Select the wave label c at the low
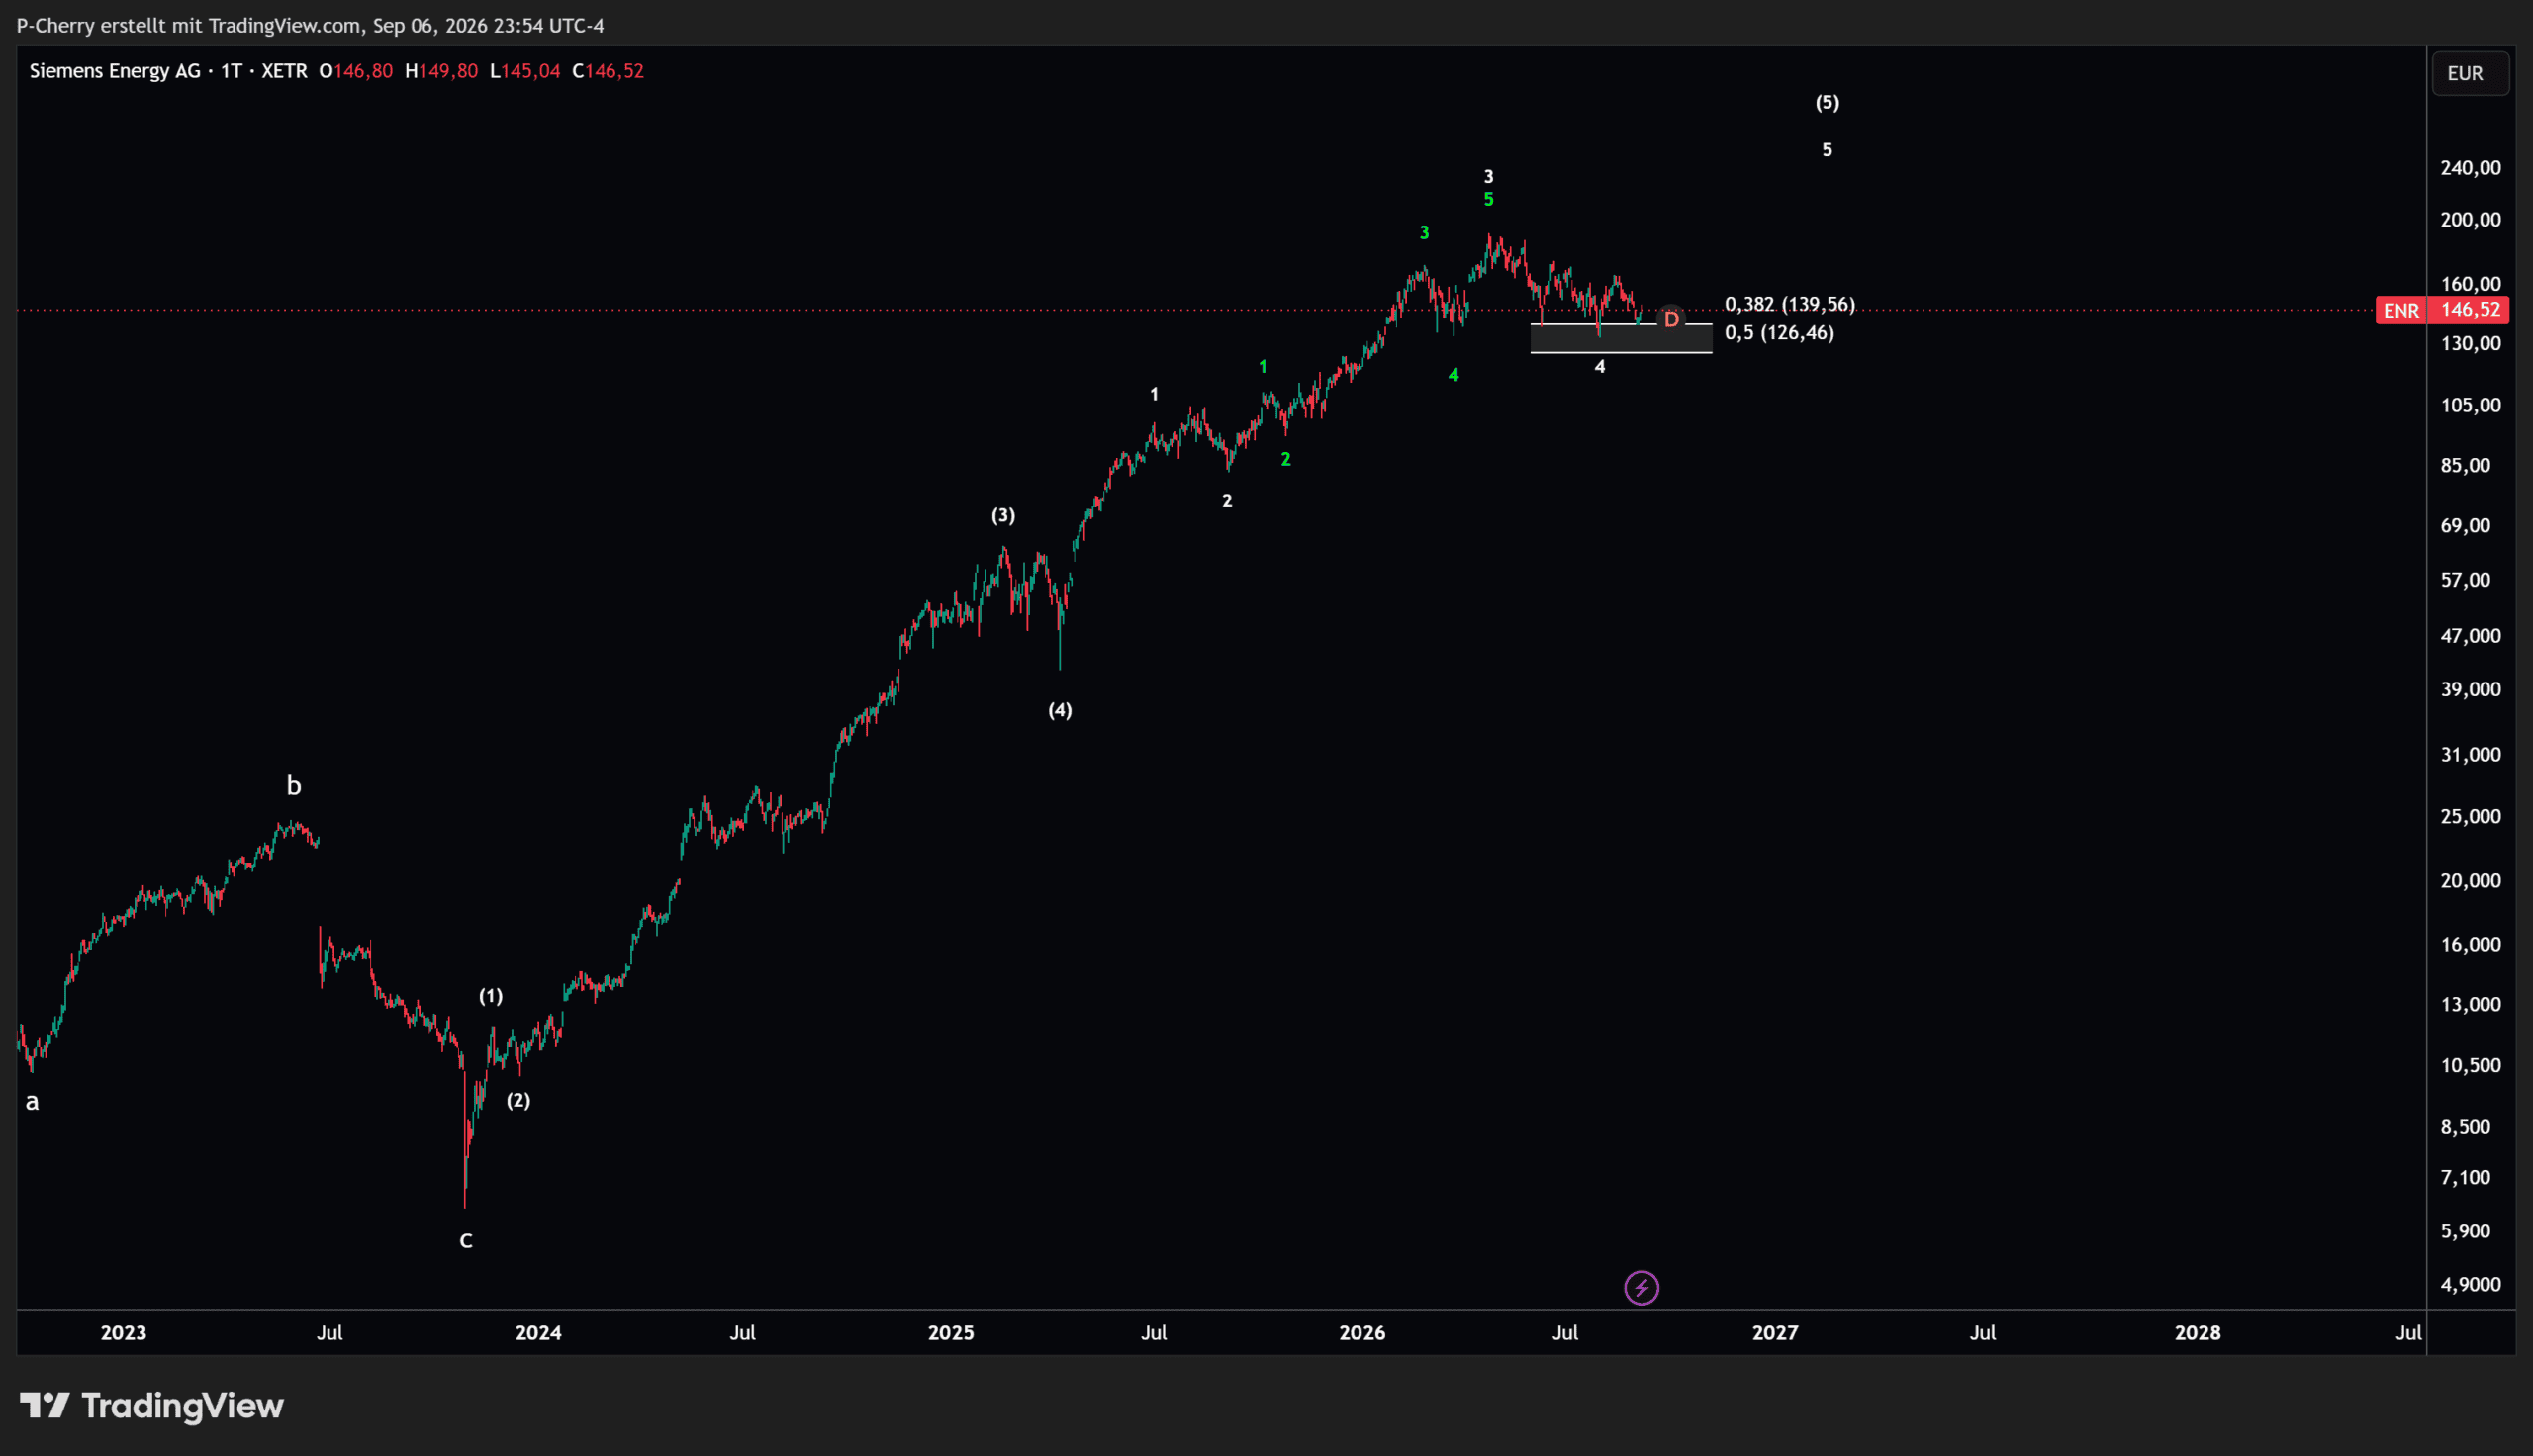 coord(466,1241)
